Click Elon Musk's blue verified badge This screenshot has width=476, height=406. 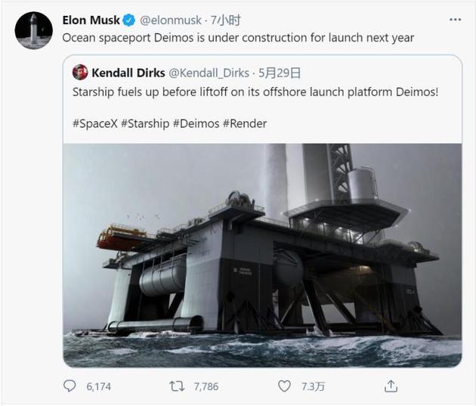click(x=129, y=20)
